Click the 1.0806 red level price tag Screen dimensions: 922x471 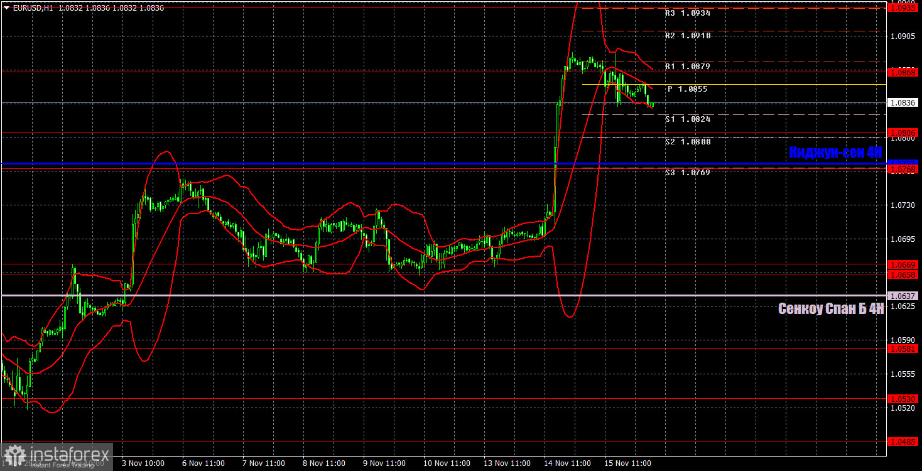pyautogui.click(x=903, y=133)
